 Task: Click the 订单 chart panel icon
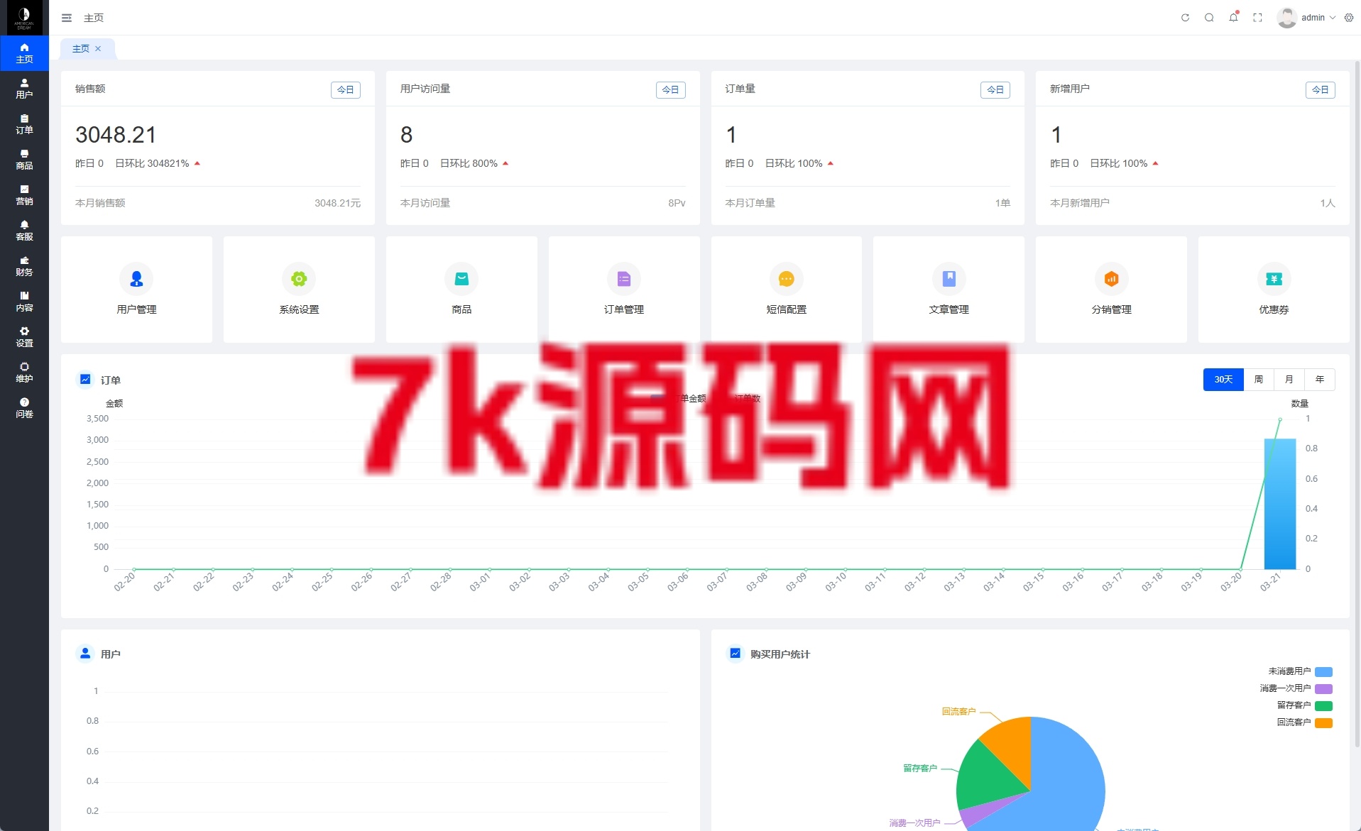click(85, 380)
